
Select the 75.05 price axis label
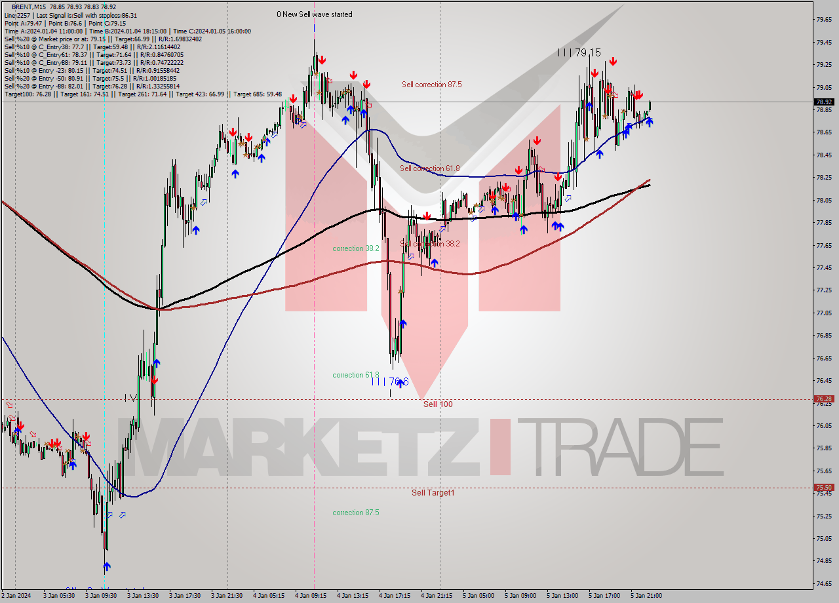point(823,538)
